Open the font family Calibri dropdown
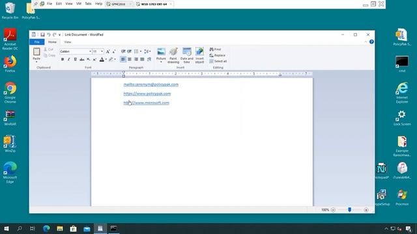 point(90,51)
